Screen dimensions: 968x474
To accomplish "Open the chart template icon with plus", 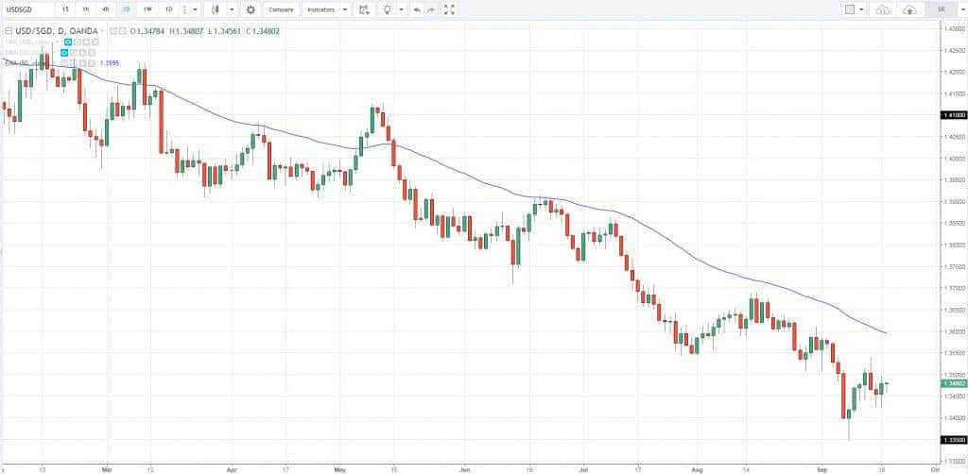I will click(363, 9).
